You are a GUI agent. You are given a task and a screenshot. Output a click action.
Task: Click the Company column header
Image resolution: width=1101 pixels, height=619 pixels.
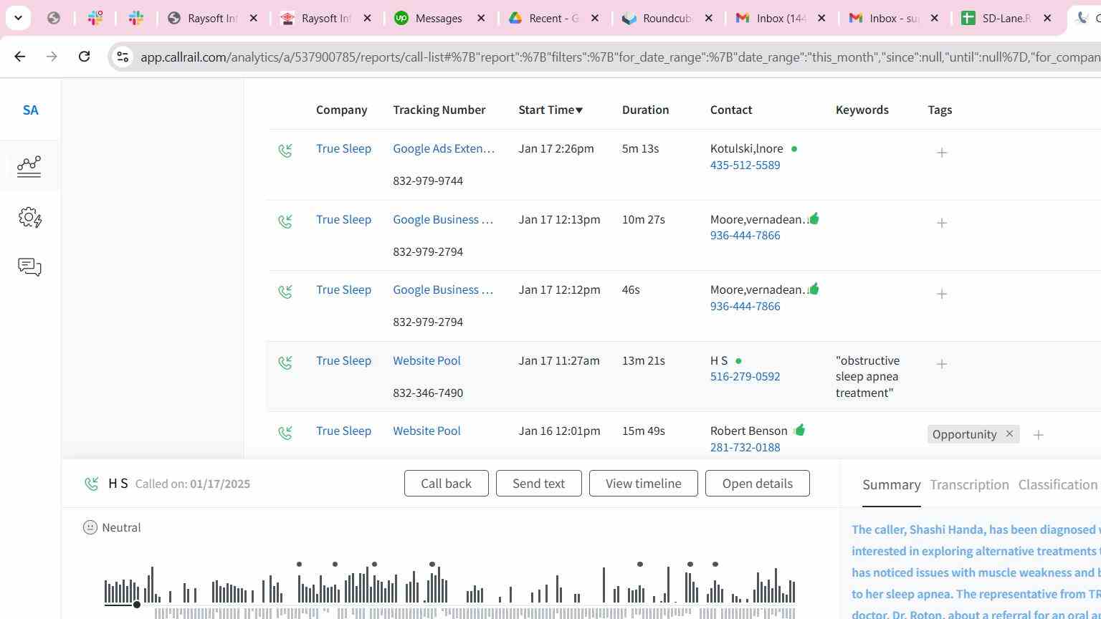[341, 110]
